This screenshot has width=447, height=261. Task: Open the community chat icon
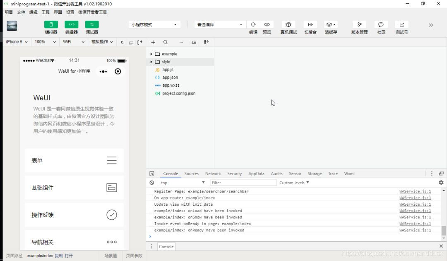(x=381, y=24)
